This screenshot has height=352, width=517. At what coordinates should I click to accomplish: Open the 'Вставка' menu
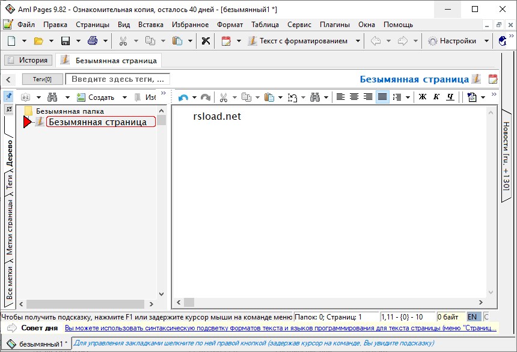(150, 25)
